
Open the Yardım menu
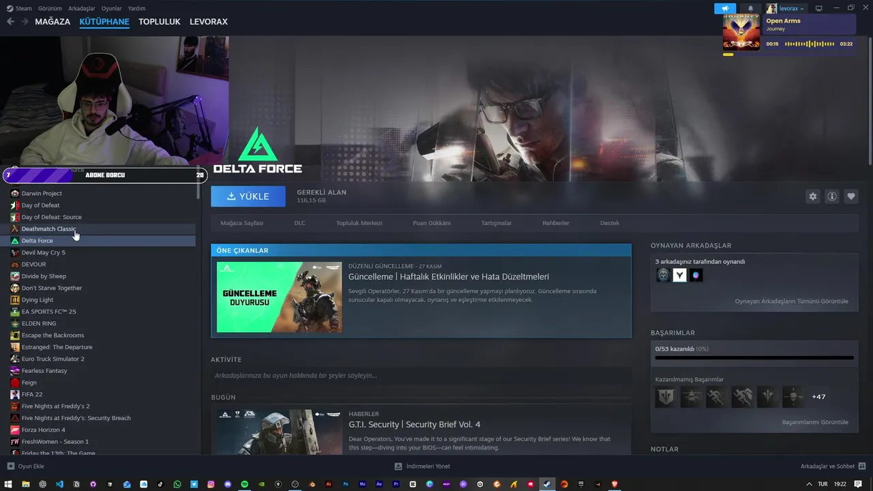(136, 8)
